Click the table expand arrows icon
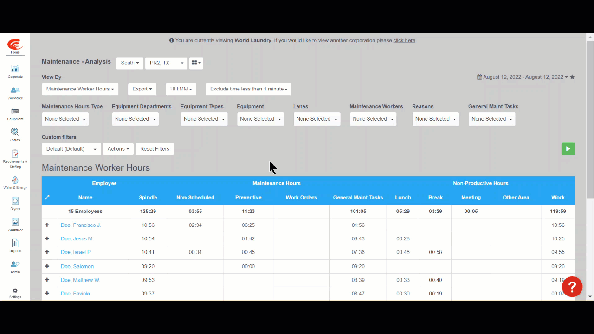The image size is (594, 334). click(47, 197)
